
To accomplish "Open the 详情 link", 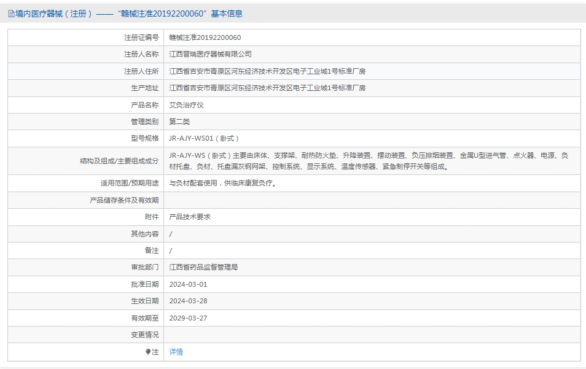I will pyautogui.click(x=176, y=352).
